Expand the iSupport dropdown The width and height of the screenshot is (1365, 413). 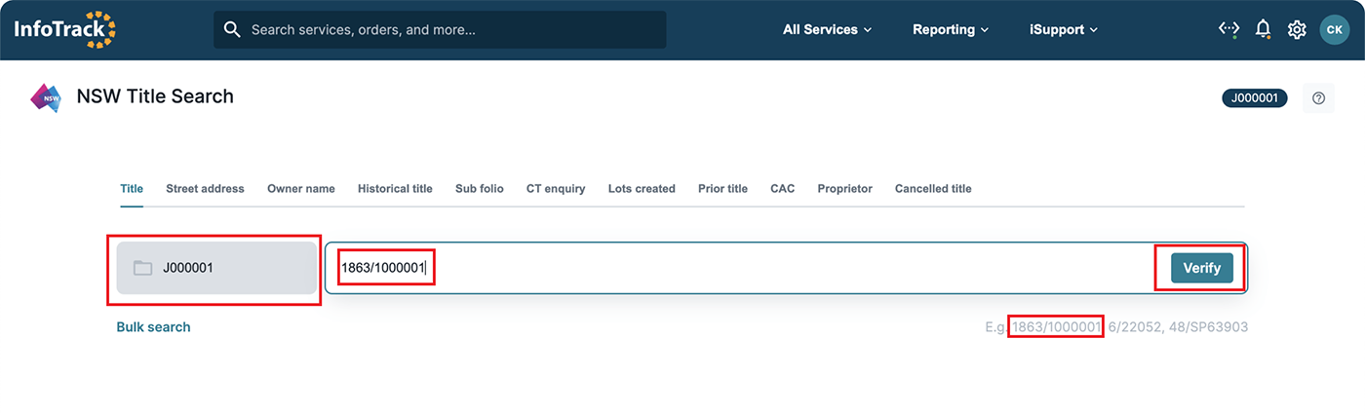(x=1064, y=29)
